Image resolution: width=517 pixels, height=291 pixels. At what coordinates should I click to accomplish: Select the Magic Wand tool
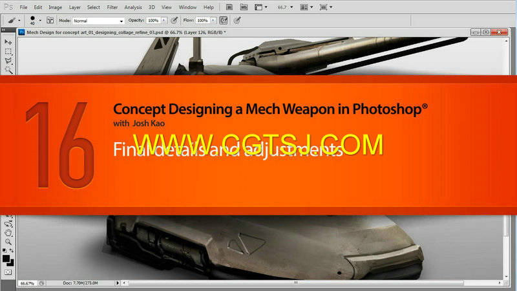click(8, 70)
